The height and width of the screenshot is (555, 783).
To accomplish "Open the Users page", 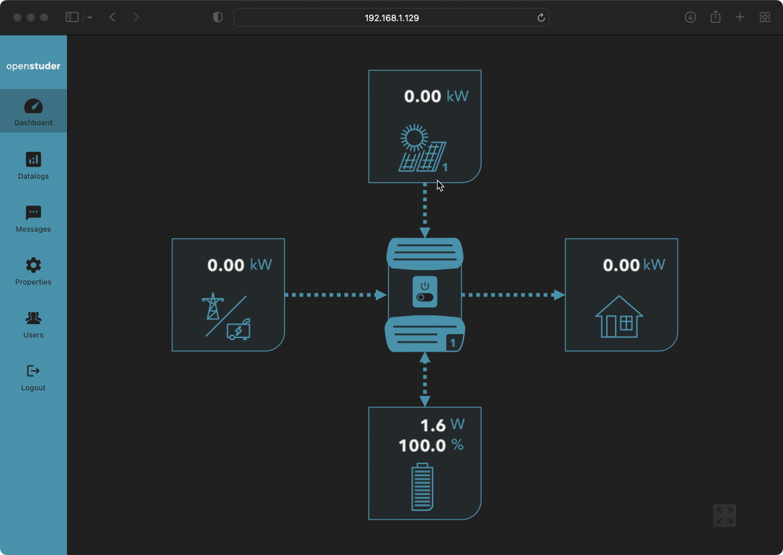I will tap(33, 324).
